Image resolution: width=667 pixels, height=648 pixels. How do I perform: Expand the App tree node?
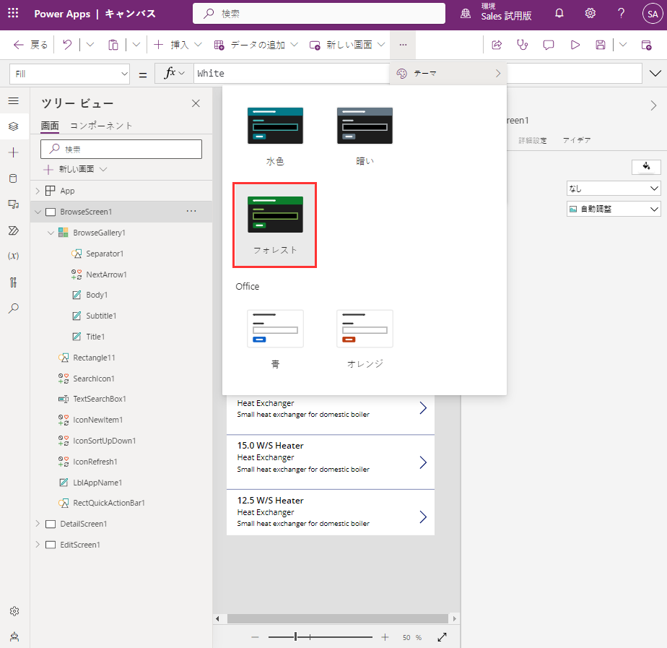[x=38, y=191]
